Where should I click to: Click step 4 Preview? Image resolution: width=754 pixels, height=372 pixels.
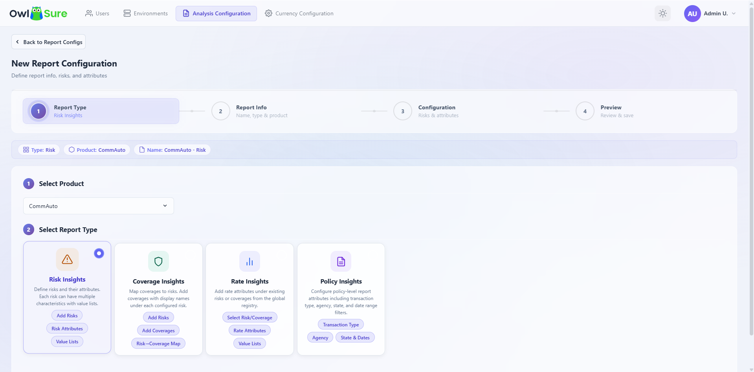[x=605, y=111]
